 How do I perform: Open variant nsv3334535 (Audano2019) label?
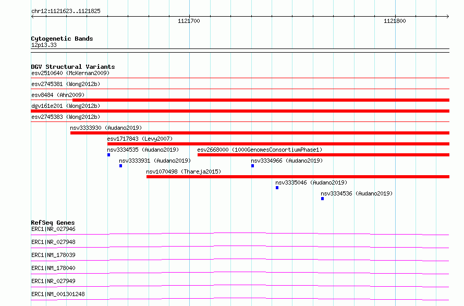point(143,150)
